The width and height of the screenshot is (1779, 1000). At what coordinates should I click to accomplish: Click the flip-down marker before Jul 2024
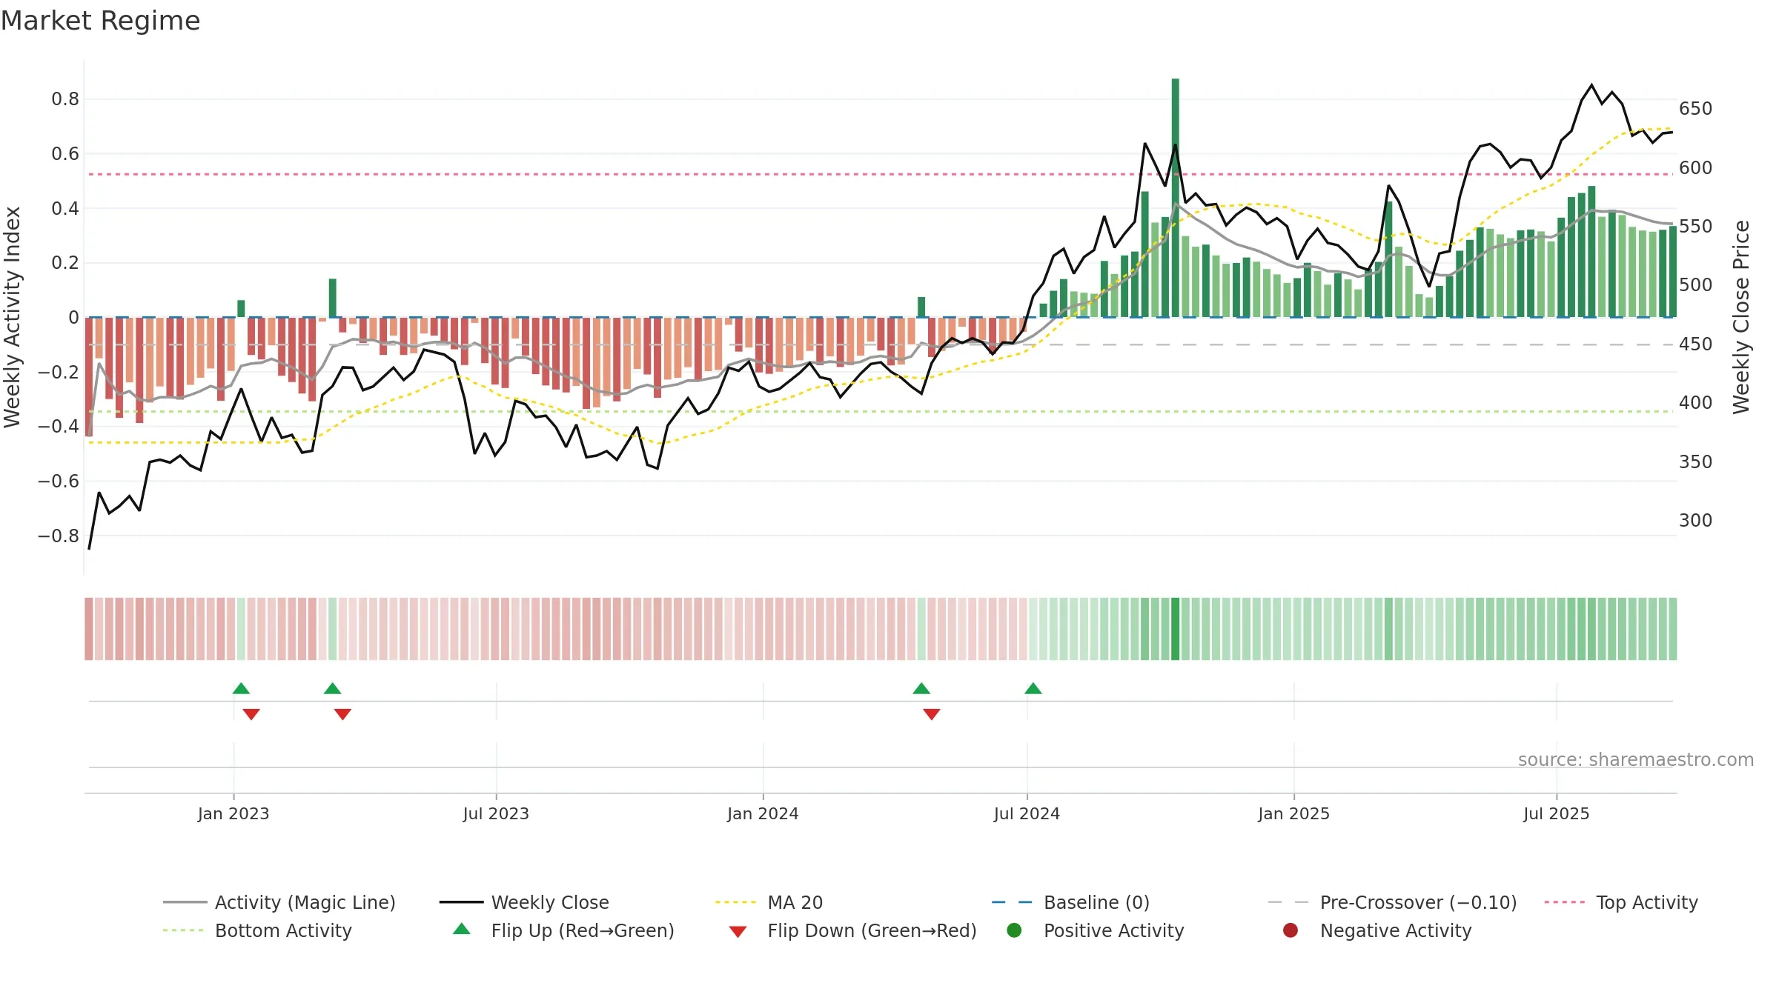pyautogui.click(x=932, y=714)
